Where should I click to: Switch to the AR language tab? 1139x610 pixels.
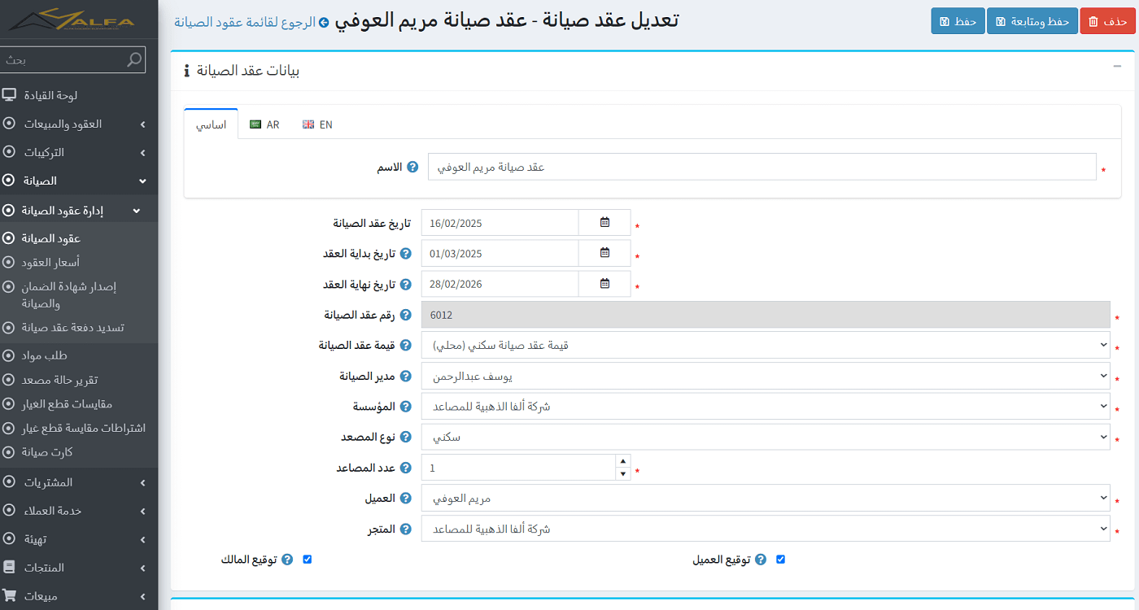264,124
